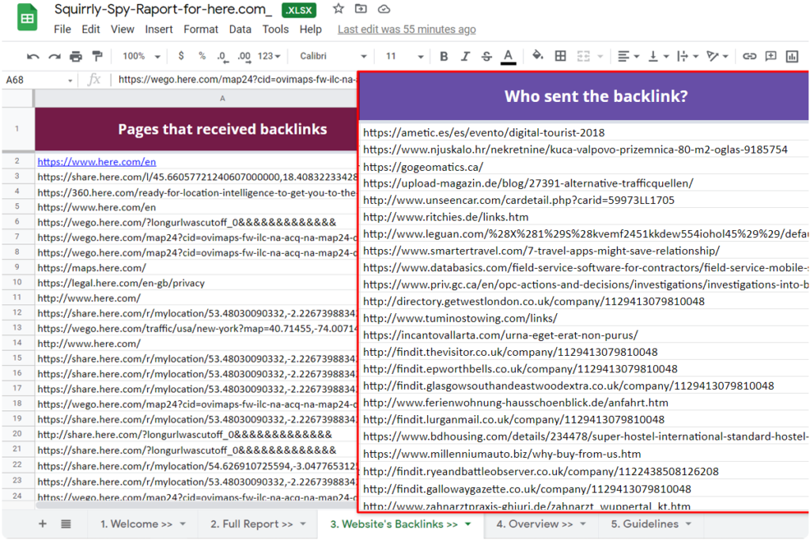This screenshot has width=810, height=540.
Task: Activate the paint format tool
Action: (x=97, y=56)
